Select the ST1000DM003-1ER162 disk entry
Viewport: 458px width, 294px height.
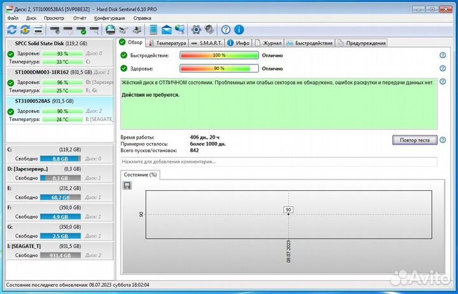pyautogui.click(x=60, y=81)
